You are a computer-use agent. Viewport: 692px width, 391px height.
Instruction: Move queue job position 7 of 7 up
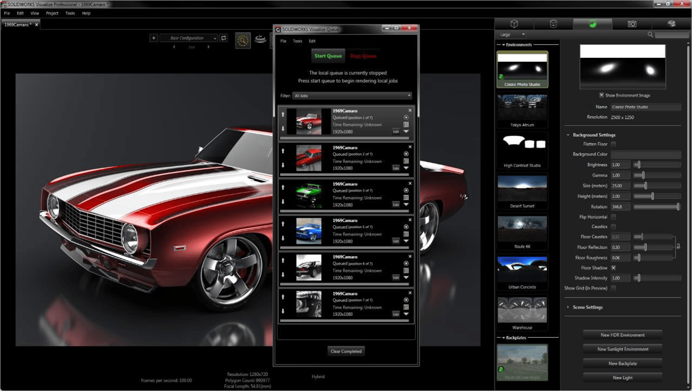[283, 297]
